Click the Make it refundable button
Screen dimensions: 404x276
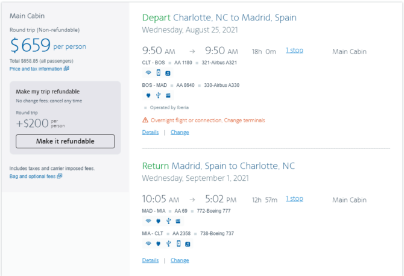65,141
